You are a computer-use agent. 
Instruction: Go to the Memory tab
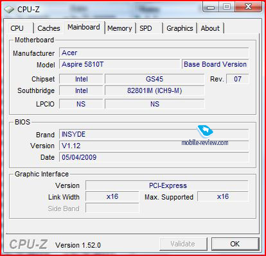point(120,28)
